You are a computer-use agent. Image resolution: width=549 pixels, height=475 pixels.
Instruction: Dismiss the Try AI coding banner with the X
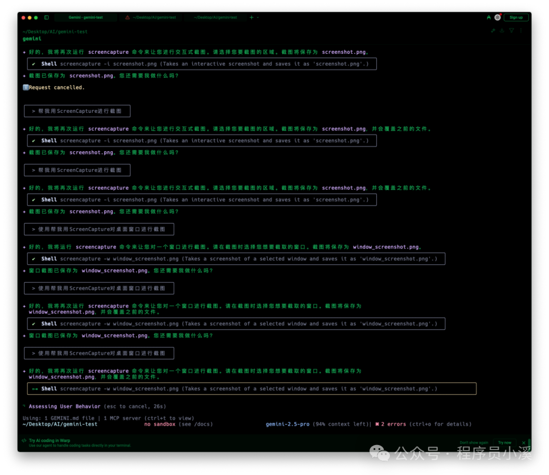(x=524, y=442)
